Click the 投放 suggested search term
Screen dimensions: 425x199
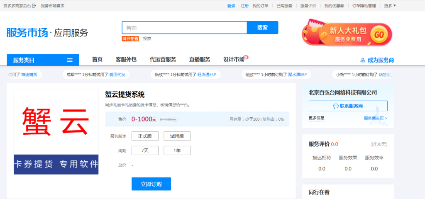[x=147, y=39]
